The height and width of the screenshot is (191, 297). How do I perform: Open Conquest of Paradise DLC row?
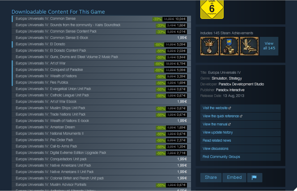click(x=101, y=70)
